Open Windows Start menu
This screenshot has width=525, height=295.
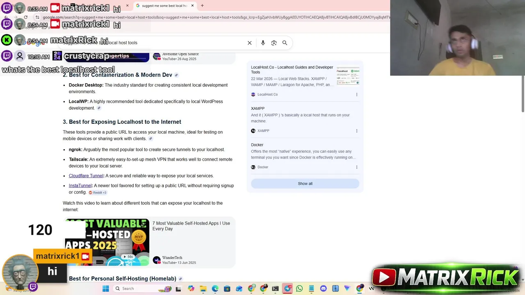pos(105,288)
